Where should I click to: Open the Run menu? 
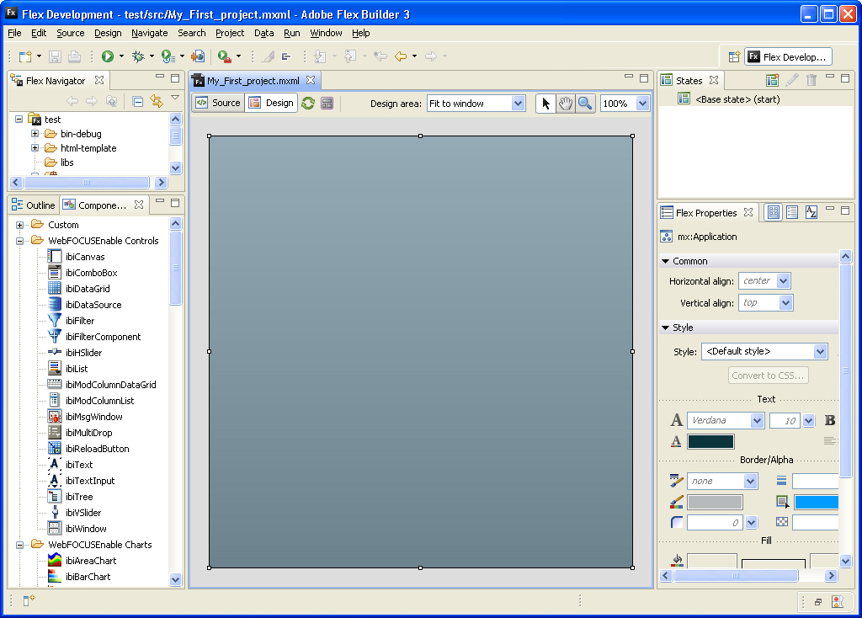tap(292, 33)
